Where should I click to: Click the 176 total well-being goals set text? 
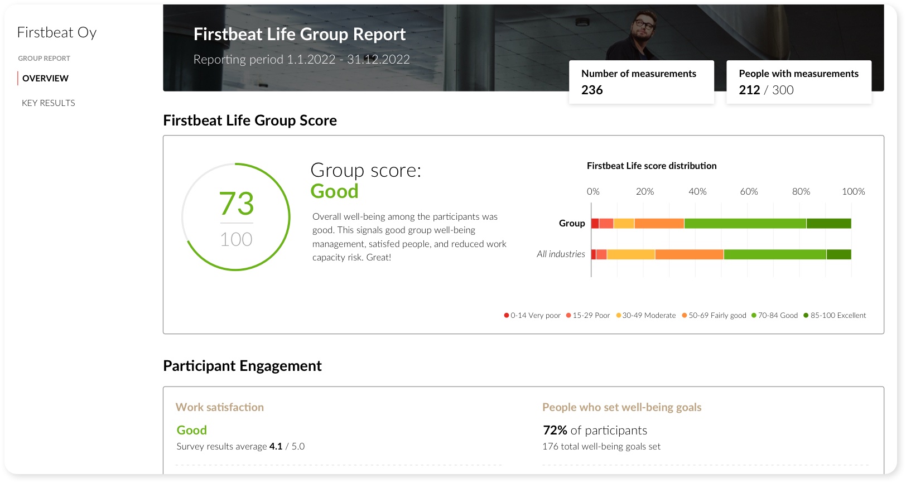[601, 446]
